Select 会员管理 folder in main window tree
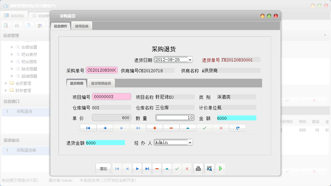The height and width of the screenshot is (186, 331). [23, 83]
